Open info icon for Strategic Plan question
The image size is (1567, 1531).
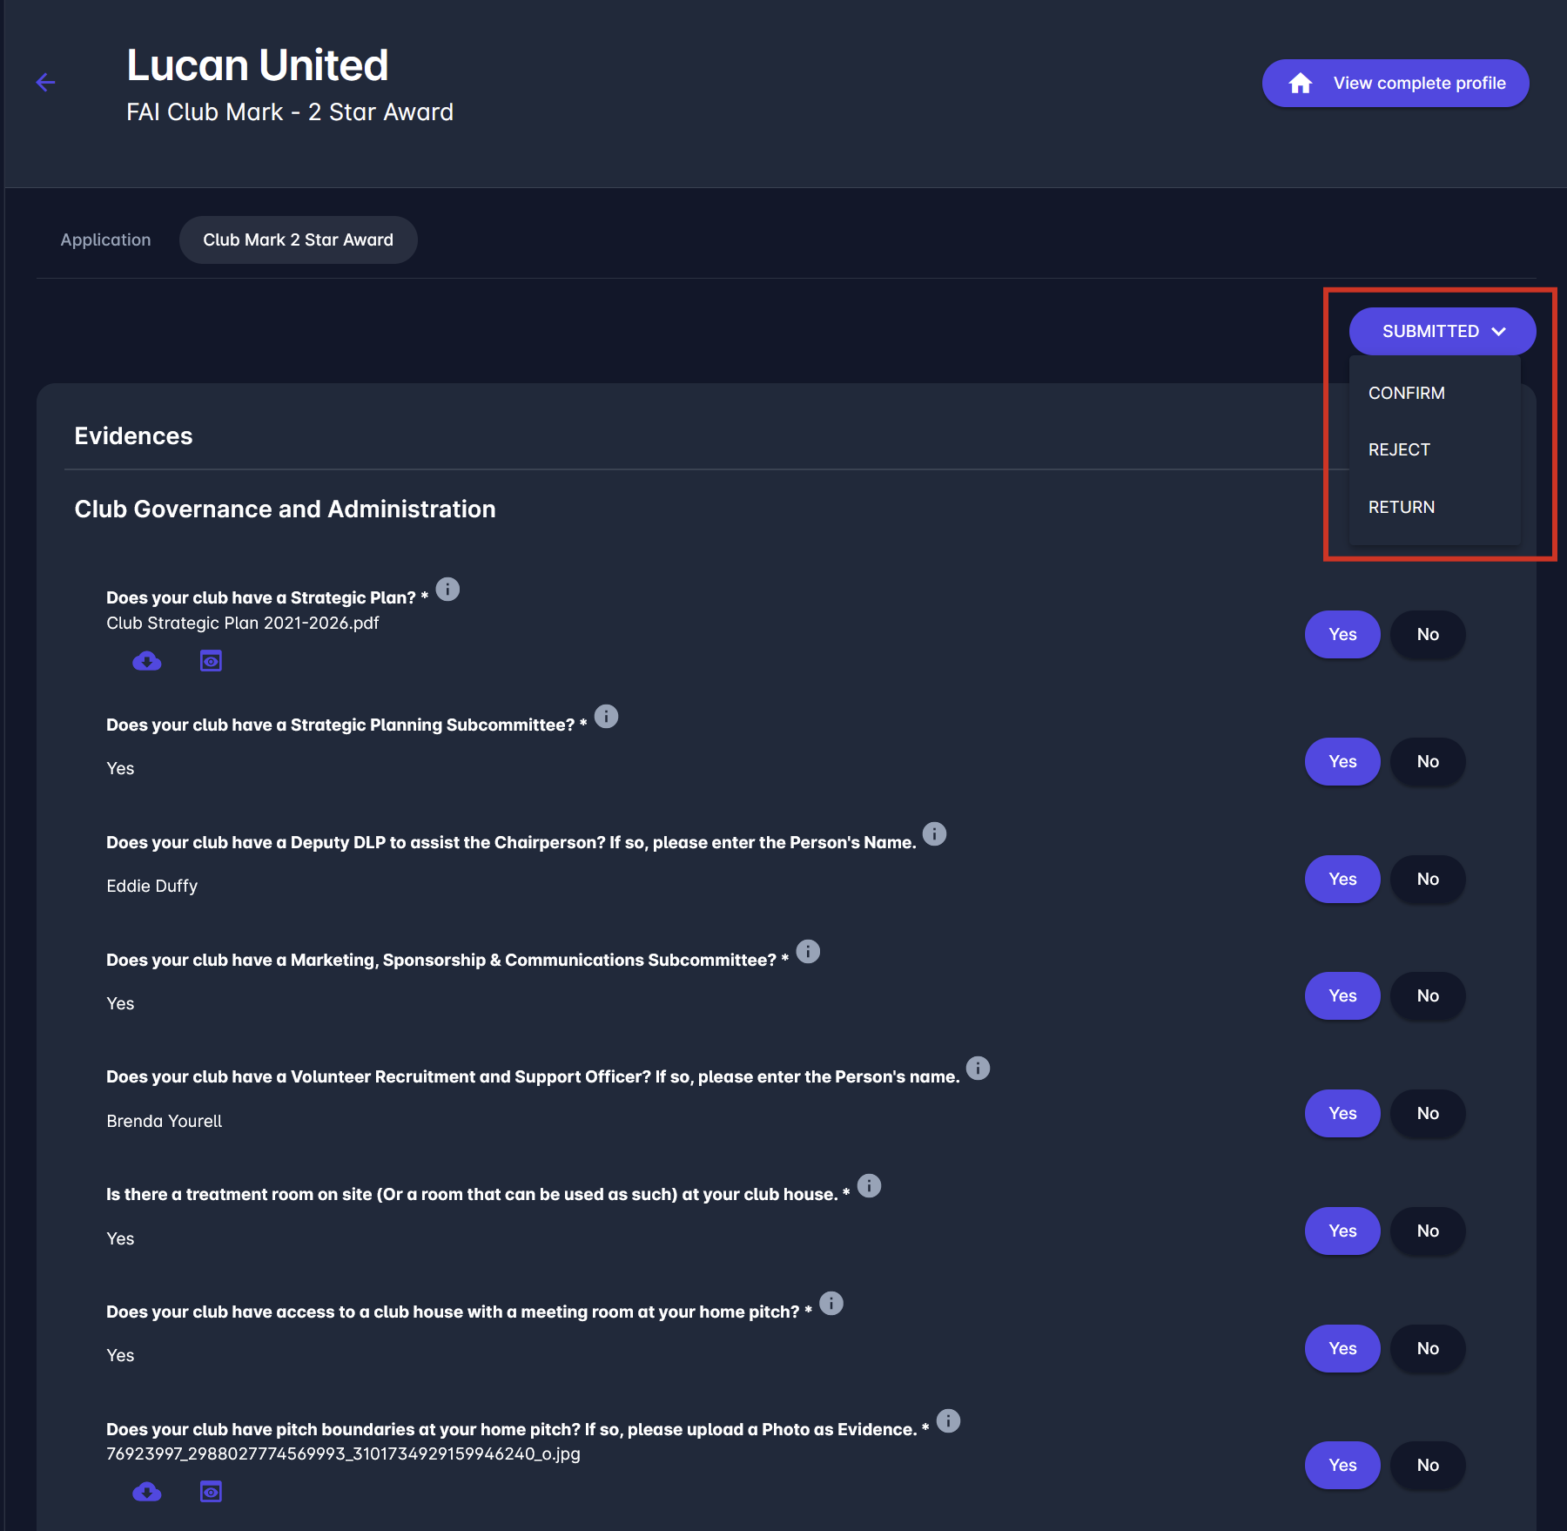tap(447, 590)
